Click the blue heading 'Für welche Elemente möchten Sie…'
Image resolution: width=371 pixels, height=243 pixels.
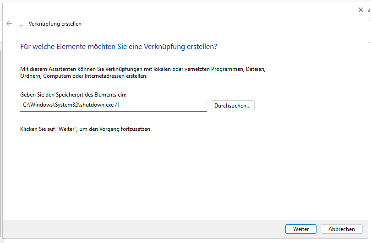click(119, 47)
